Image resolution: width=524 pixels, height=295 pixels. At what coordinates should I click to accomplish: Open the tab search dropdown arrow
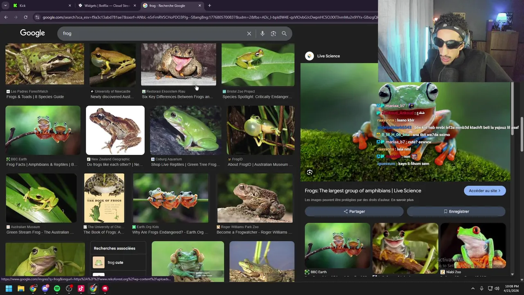pyautogui.click(x=5, y=6)
